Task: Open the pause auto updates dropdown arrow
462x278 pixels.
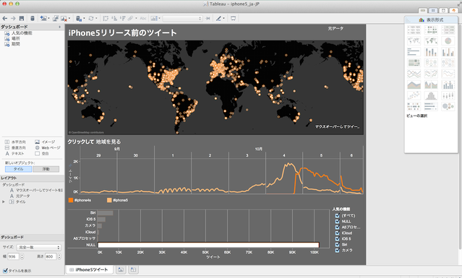Action: click(x=85, y=19)
